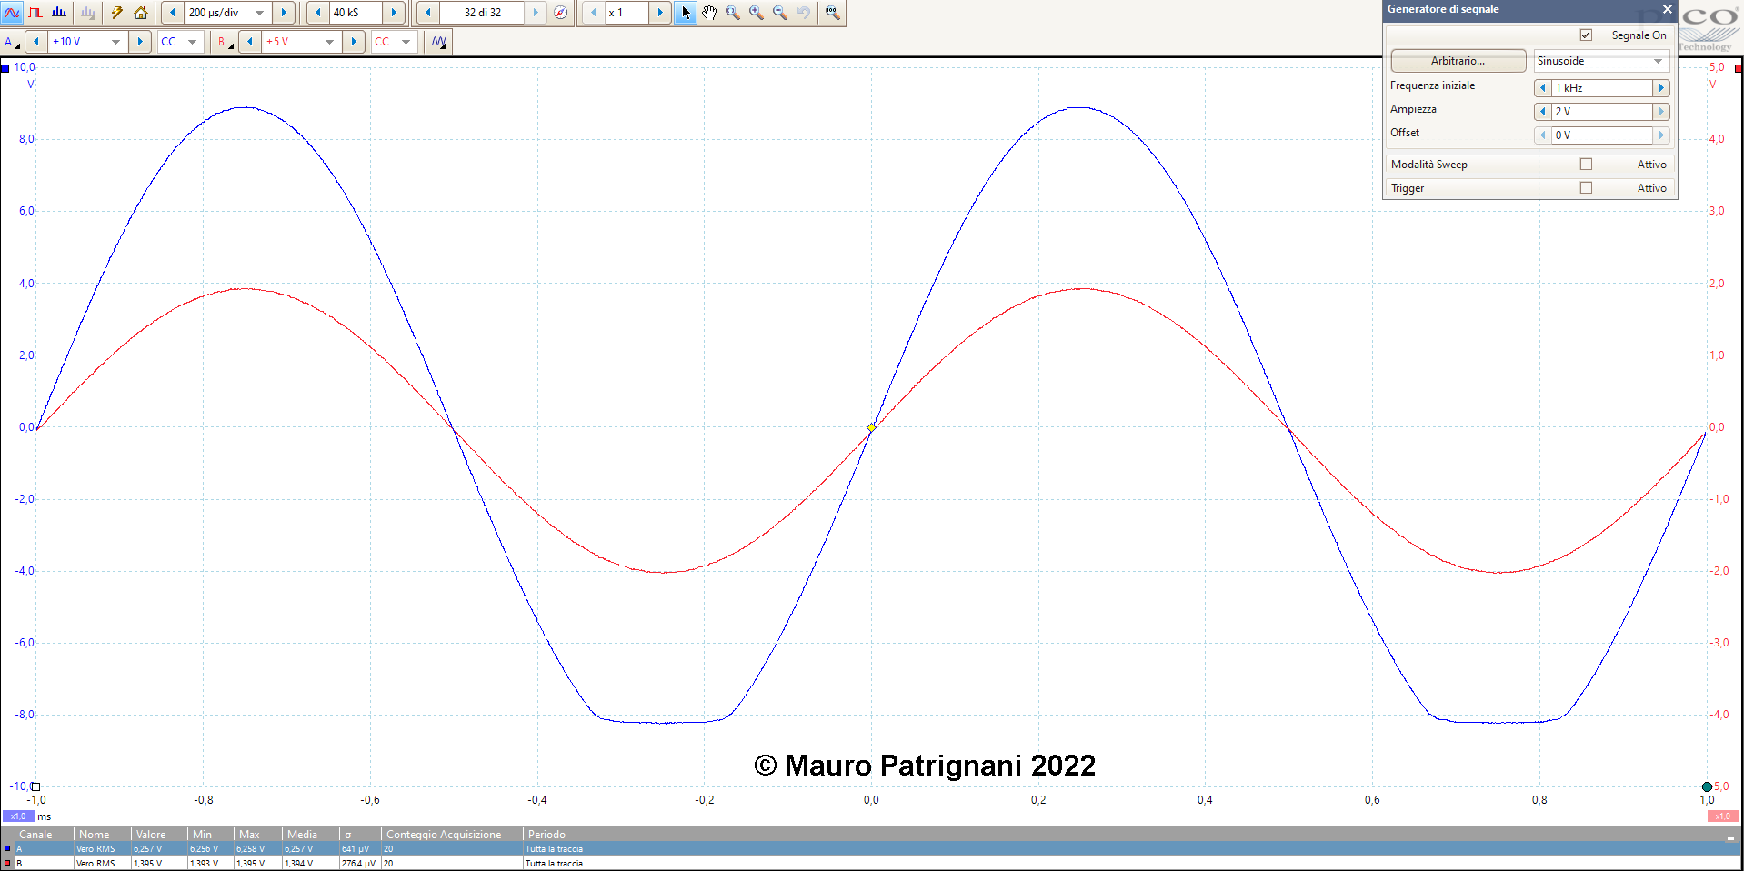
Task: Click the x1,0 right red zoom indicator
Action: tap(1723, 816)
